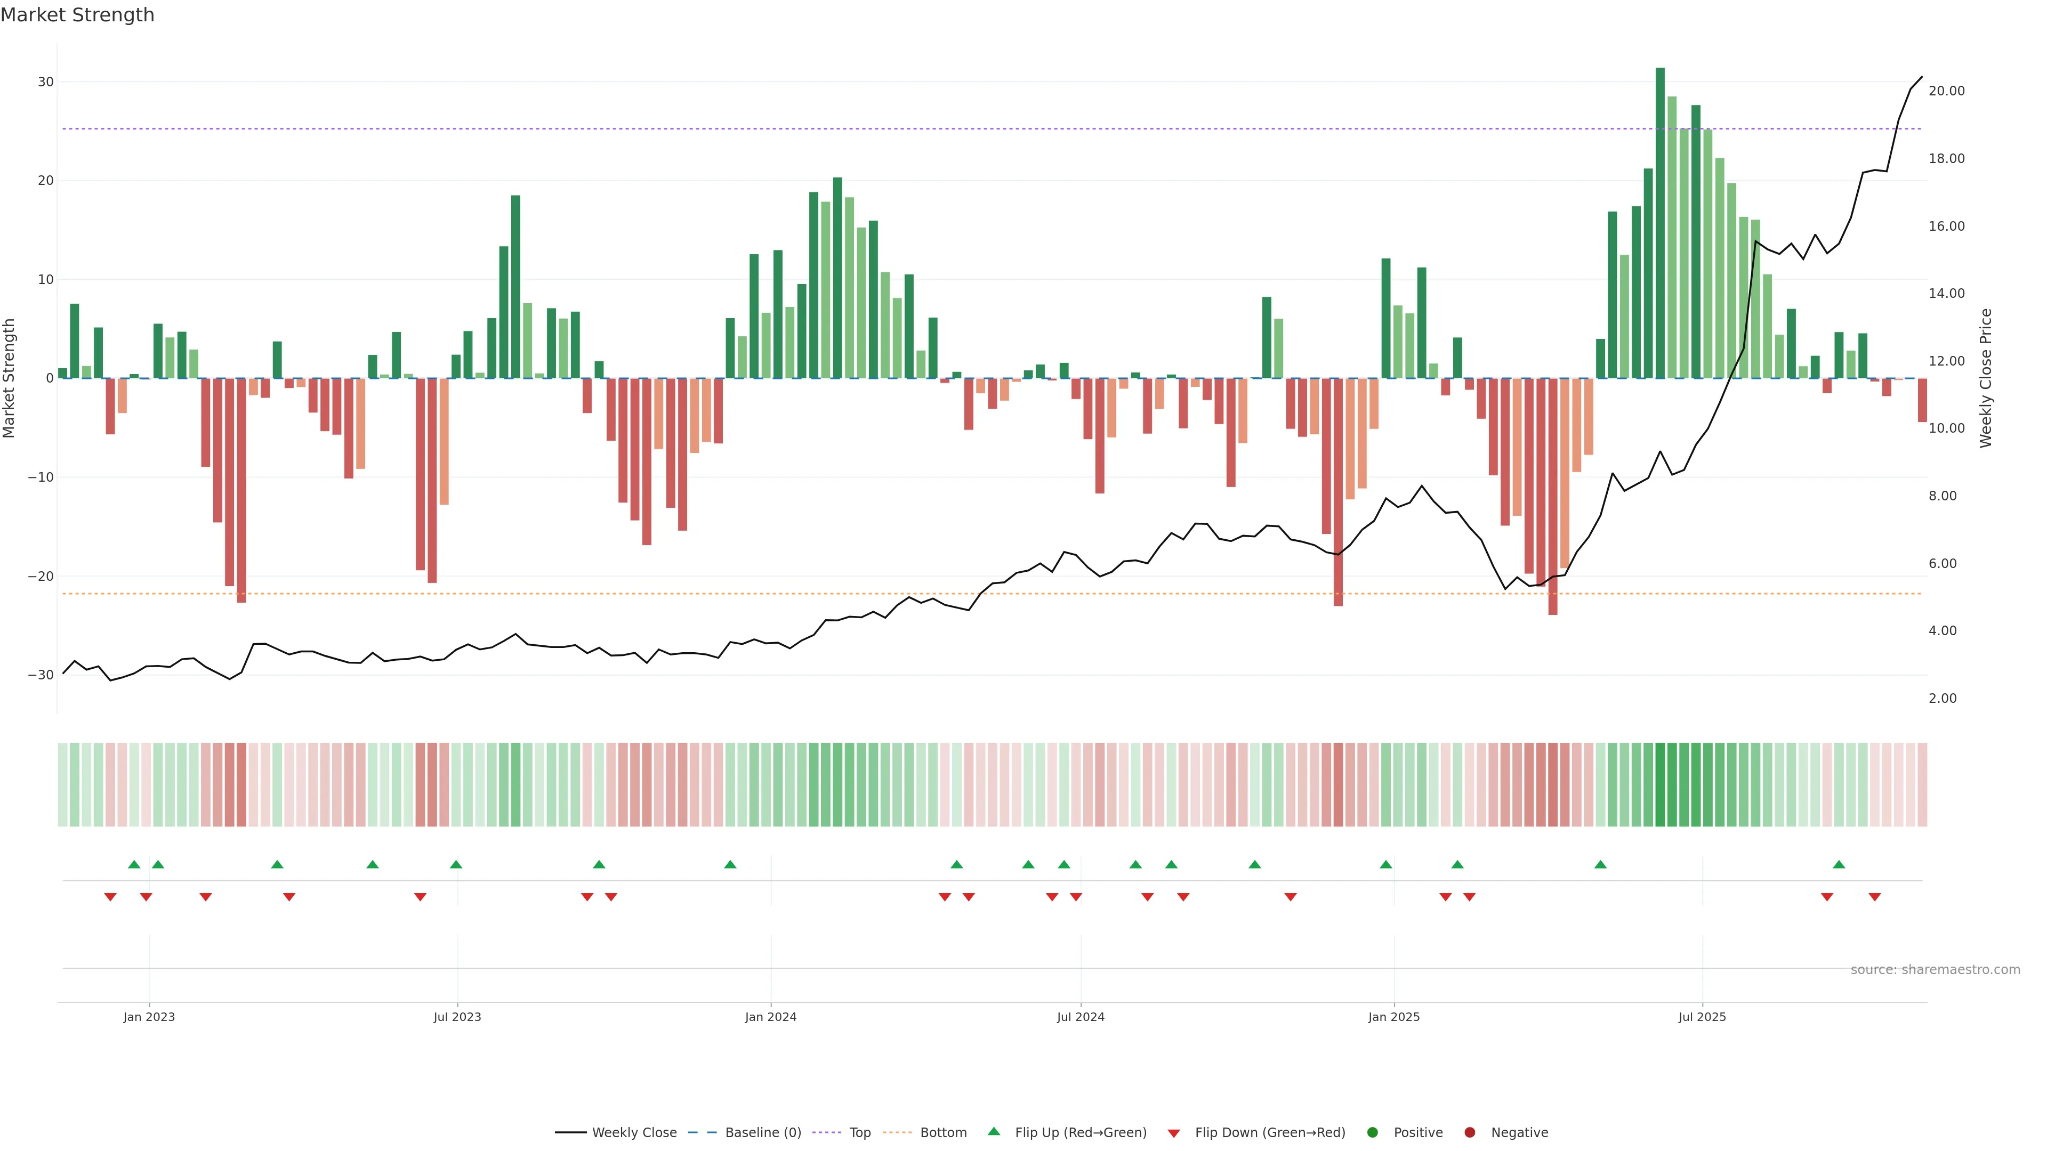Click the Jan 2023 x-axis label

pyautogui.click(x=149, y=1017)
